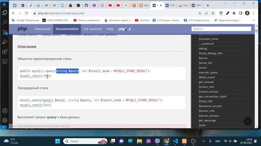
Task: Open VS Code Explorer files icon
Action: tap(4, 13)
